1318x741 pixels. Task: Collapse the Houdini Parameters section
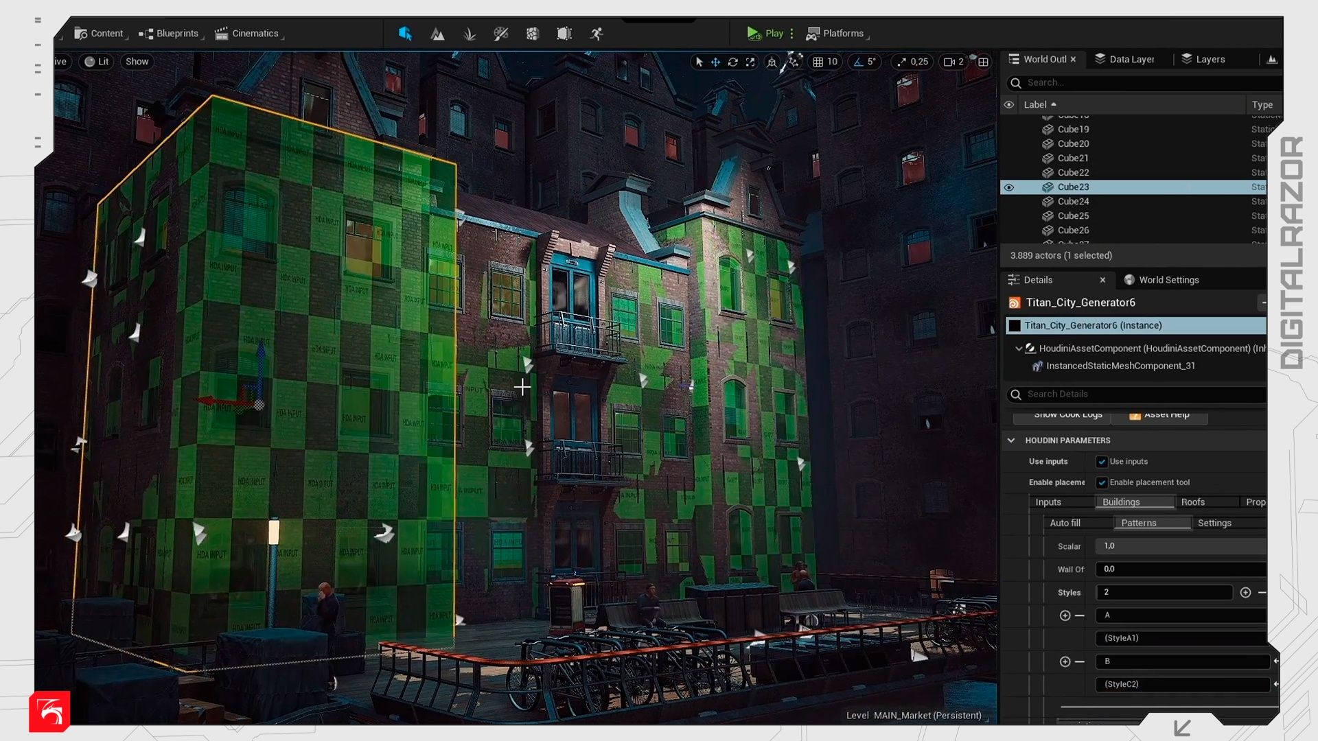(1011, 440)
